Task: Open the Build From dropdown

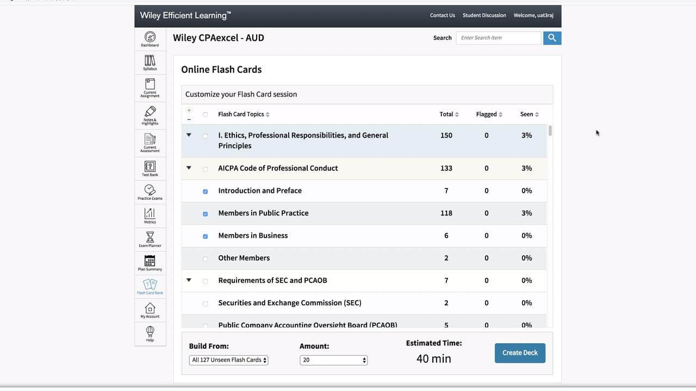Action: (228, 360)
